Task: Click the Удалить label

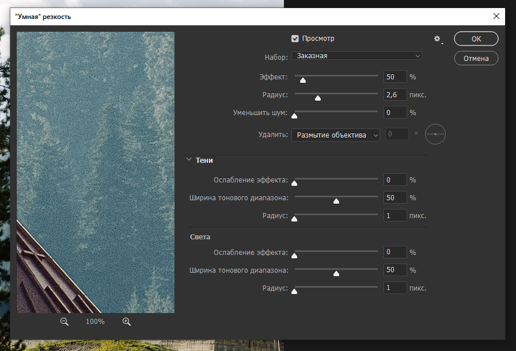Action: [273, 135]
